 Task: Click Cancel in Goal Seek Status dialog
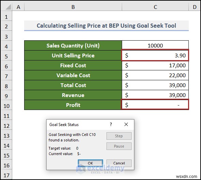[119, 163]
